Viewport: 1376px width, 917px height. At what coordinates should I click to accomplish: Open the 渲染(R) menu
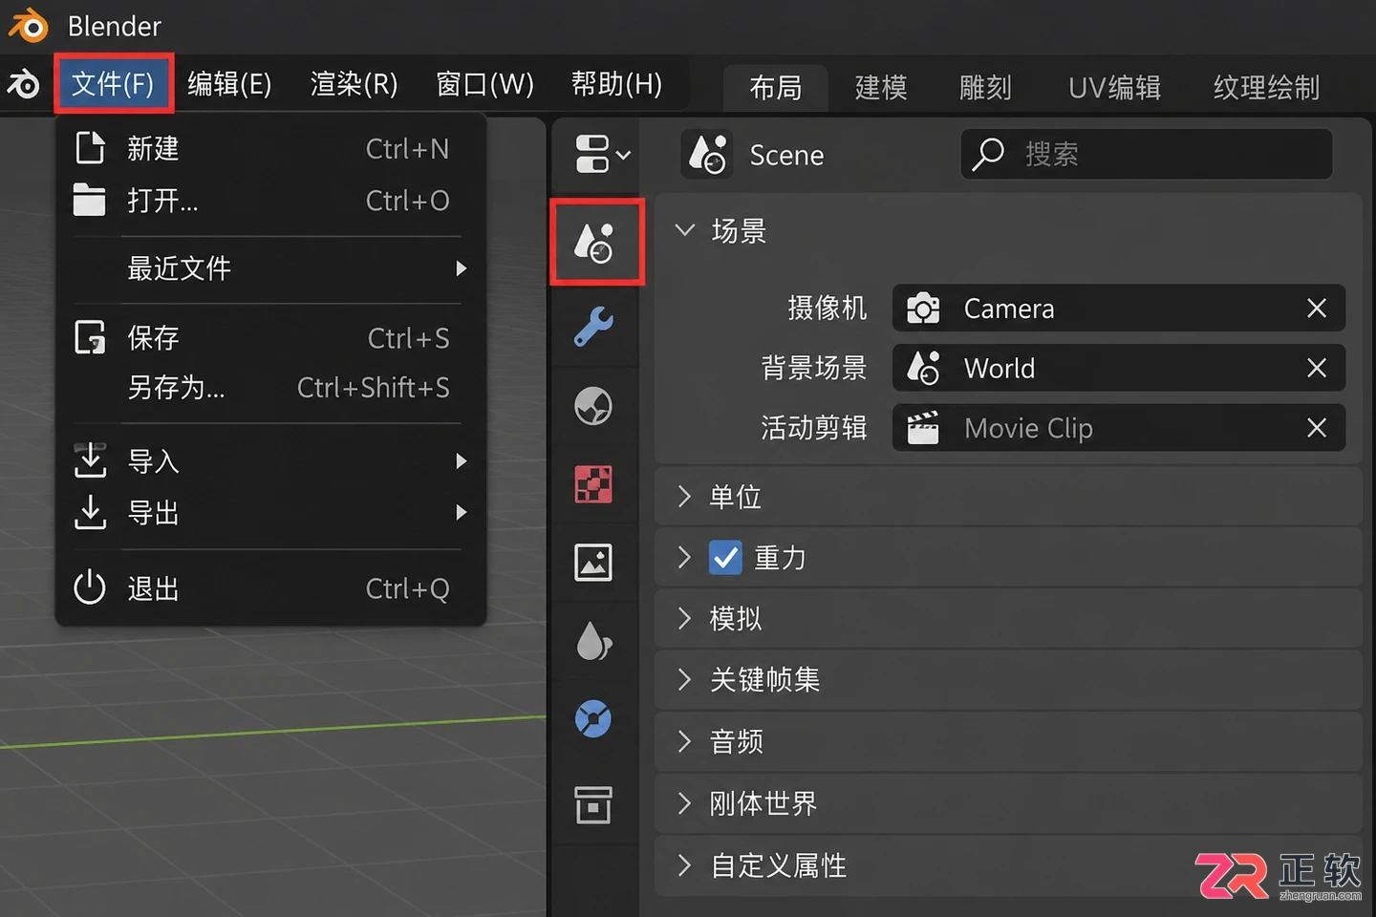(x=354, y=84)
